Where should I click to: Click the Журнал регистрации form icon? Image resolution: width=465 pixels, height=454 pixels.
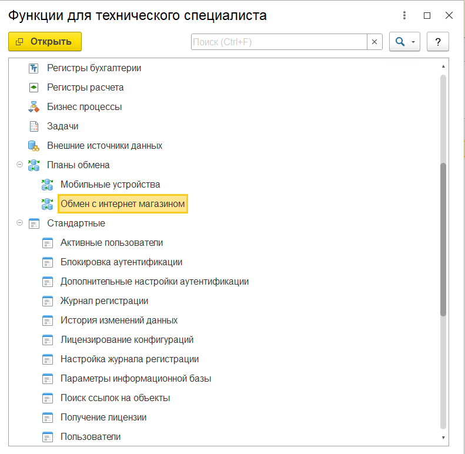click(47, 301)
